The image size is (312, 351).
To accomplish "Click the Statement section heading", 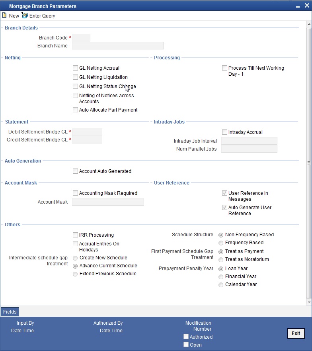I will [17, 122].
